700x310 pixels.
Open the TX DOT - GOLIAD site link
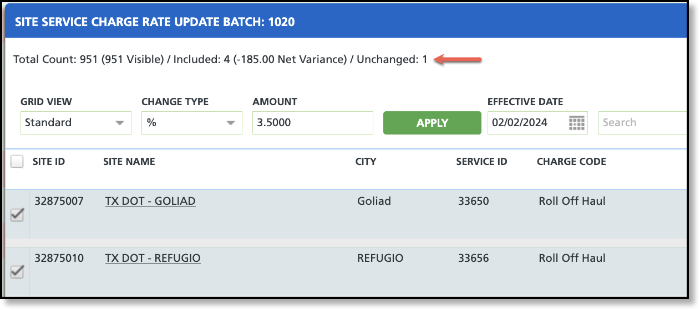pyautogui.click(x=150, y=201)
